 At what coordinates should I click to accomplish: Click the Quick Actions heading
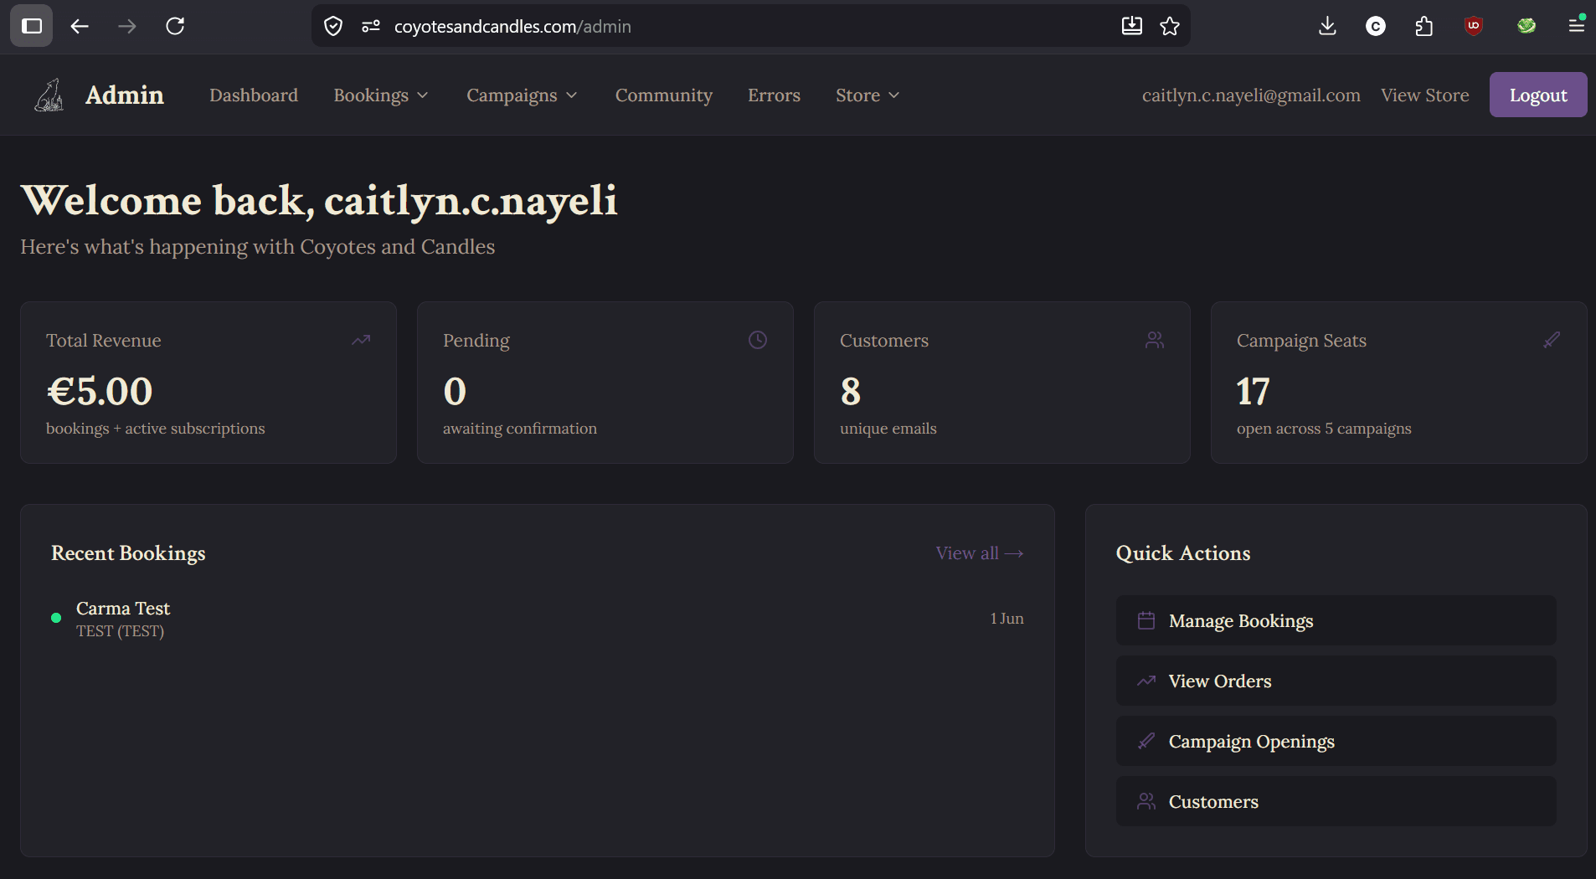coord(1183,553)
